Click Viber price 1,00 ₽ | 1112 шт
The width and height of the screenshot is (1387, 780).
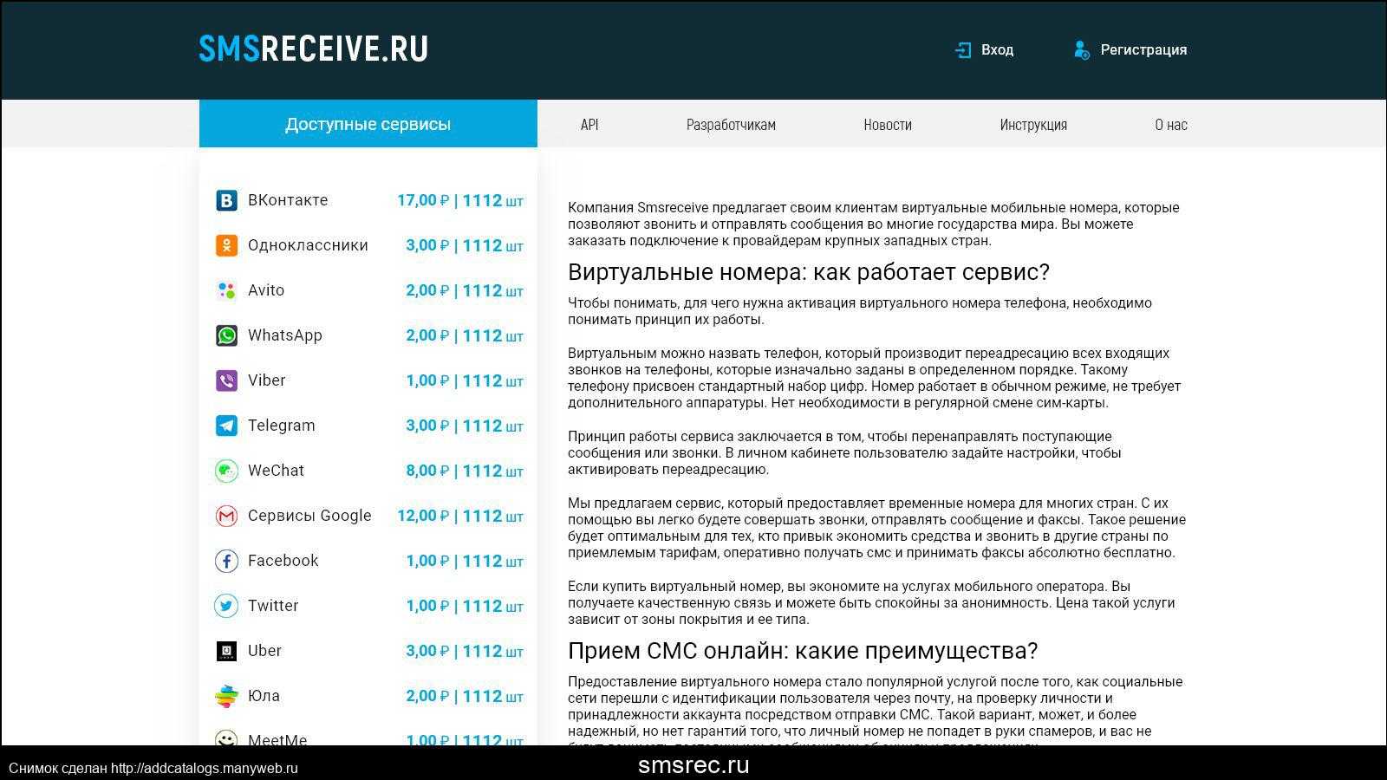pyautogui.click(x=465, y=380)
